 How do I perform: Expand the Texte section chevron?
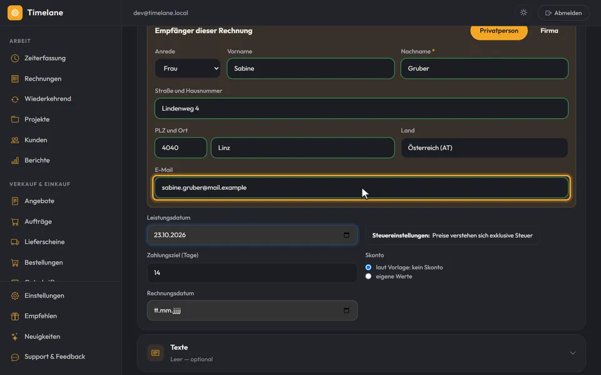573,352
